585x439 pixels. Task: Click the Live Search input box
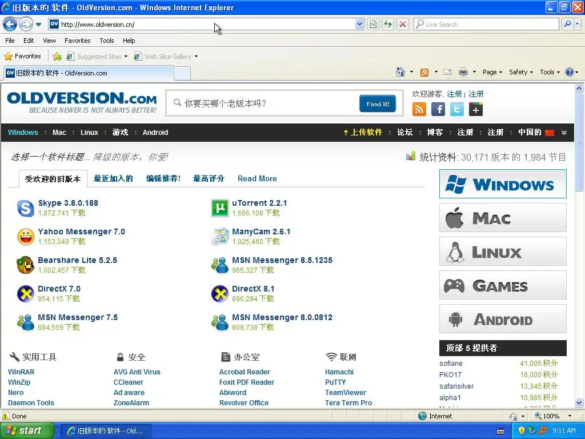coord(486,24)
